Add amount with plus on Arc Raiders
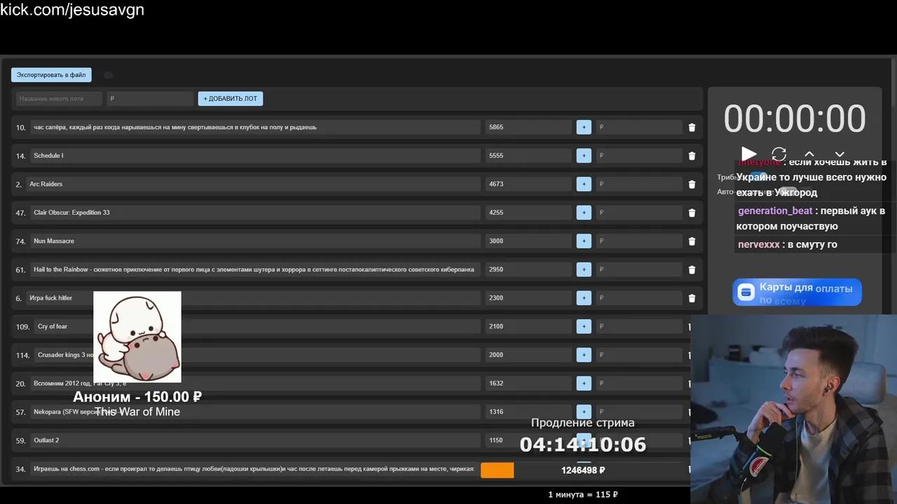This screenshot has height=504, width=897. tap(584, 184)
